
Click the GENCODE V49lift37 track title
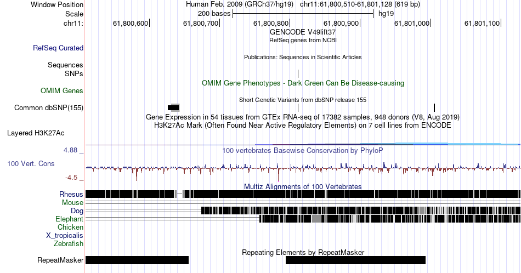pyautogui.click(x=303, y=32)
